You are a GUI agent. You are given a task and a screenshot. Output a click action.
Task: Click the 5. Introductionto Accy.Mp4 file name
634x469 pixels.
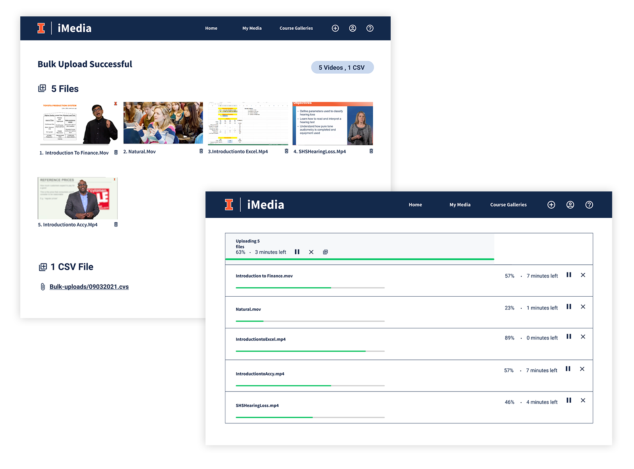click(x=67, y=225)
